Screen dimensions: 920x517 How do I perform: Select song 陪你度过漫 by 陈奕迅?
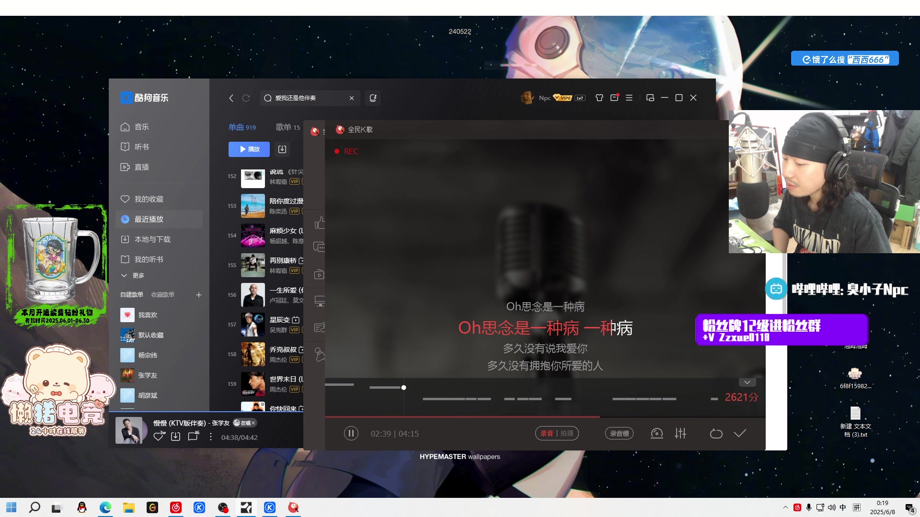(x=265, y=206)
